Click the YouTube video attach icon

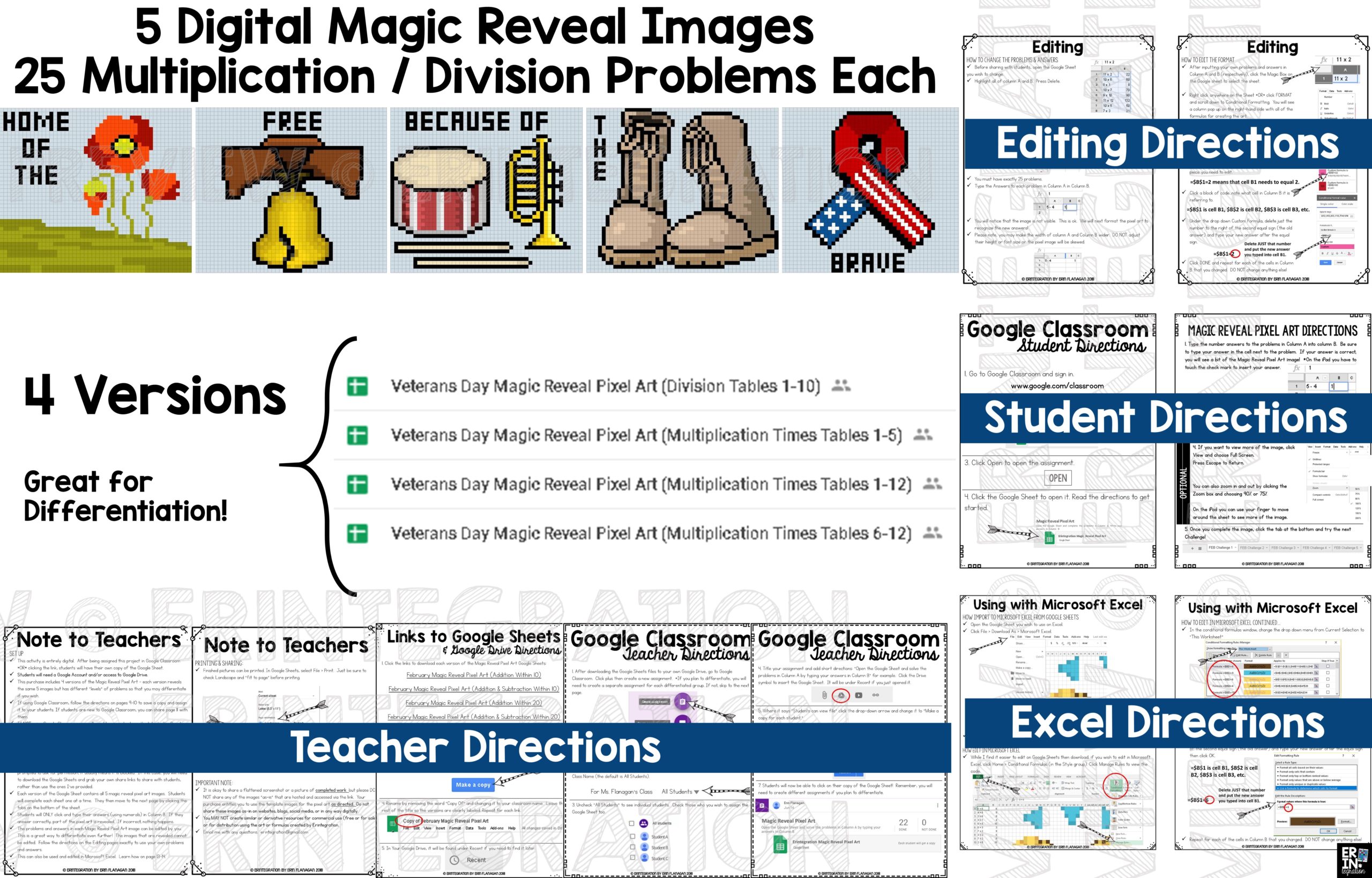(859, 695)
